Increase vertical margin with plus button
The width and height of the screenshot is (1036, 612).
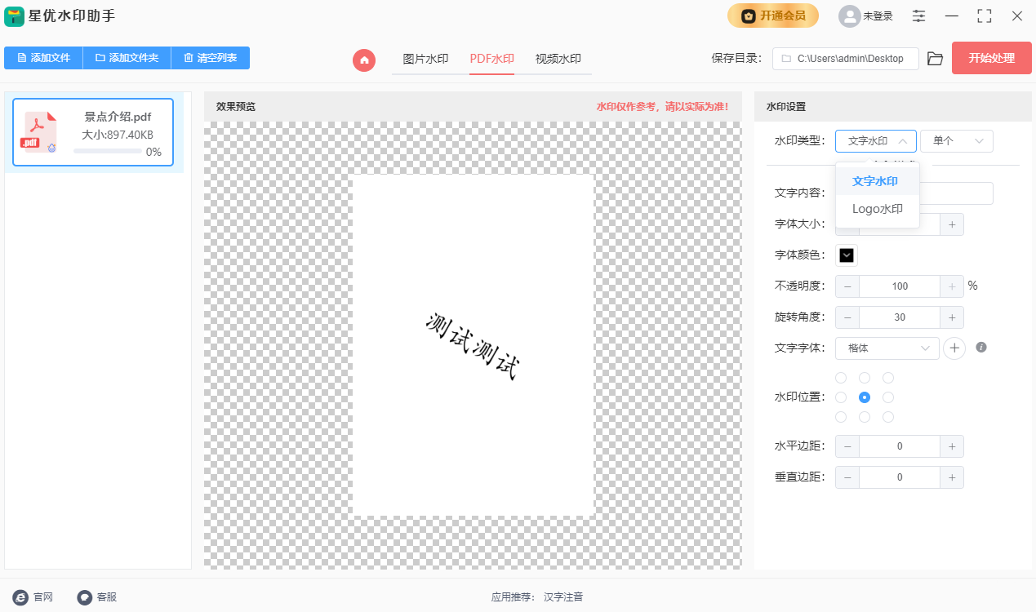click(952, 477)
